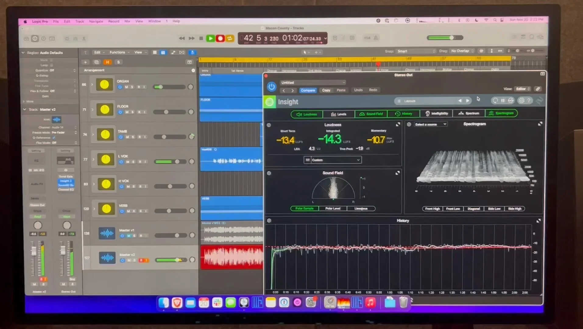This screenshot has width=583, height=329.
Task: Click the red Record button
Action: [220, 38]
